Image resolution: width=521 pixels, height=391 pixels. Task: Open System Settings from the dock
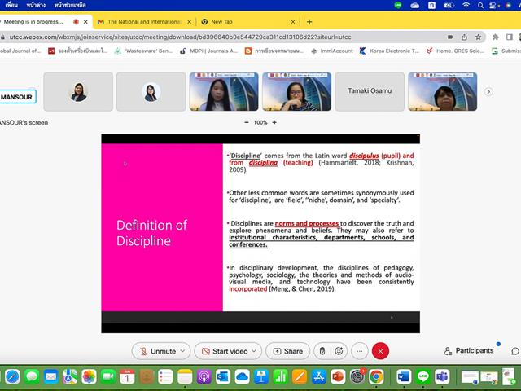[x=357, y=376]
